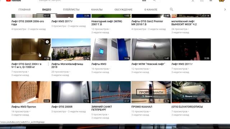
Task: Click "5 просмотров" under ЗИМНИЙ САНКТ ПЕТПРБУРГ
Action: 99,114
